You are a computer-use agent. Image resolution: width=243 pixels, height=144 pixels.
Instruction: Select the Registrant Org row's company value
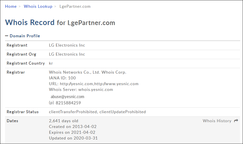click(67, 54)
